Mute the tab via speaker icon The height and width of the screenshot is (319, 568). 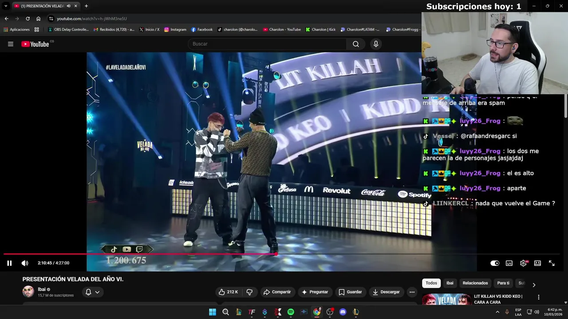[x=68, y=6]
